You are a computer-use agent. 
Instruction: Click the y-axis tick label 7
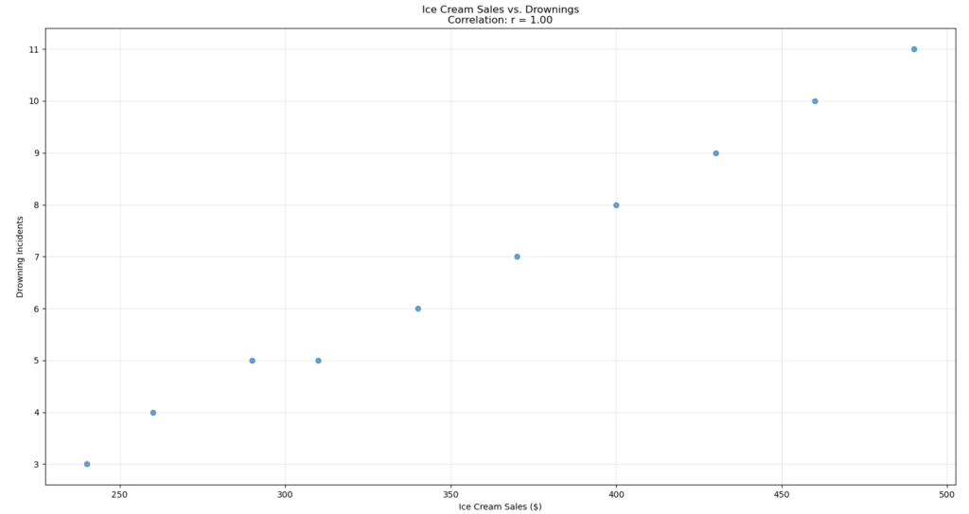(x=36, y=257)
